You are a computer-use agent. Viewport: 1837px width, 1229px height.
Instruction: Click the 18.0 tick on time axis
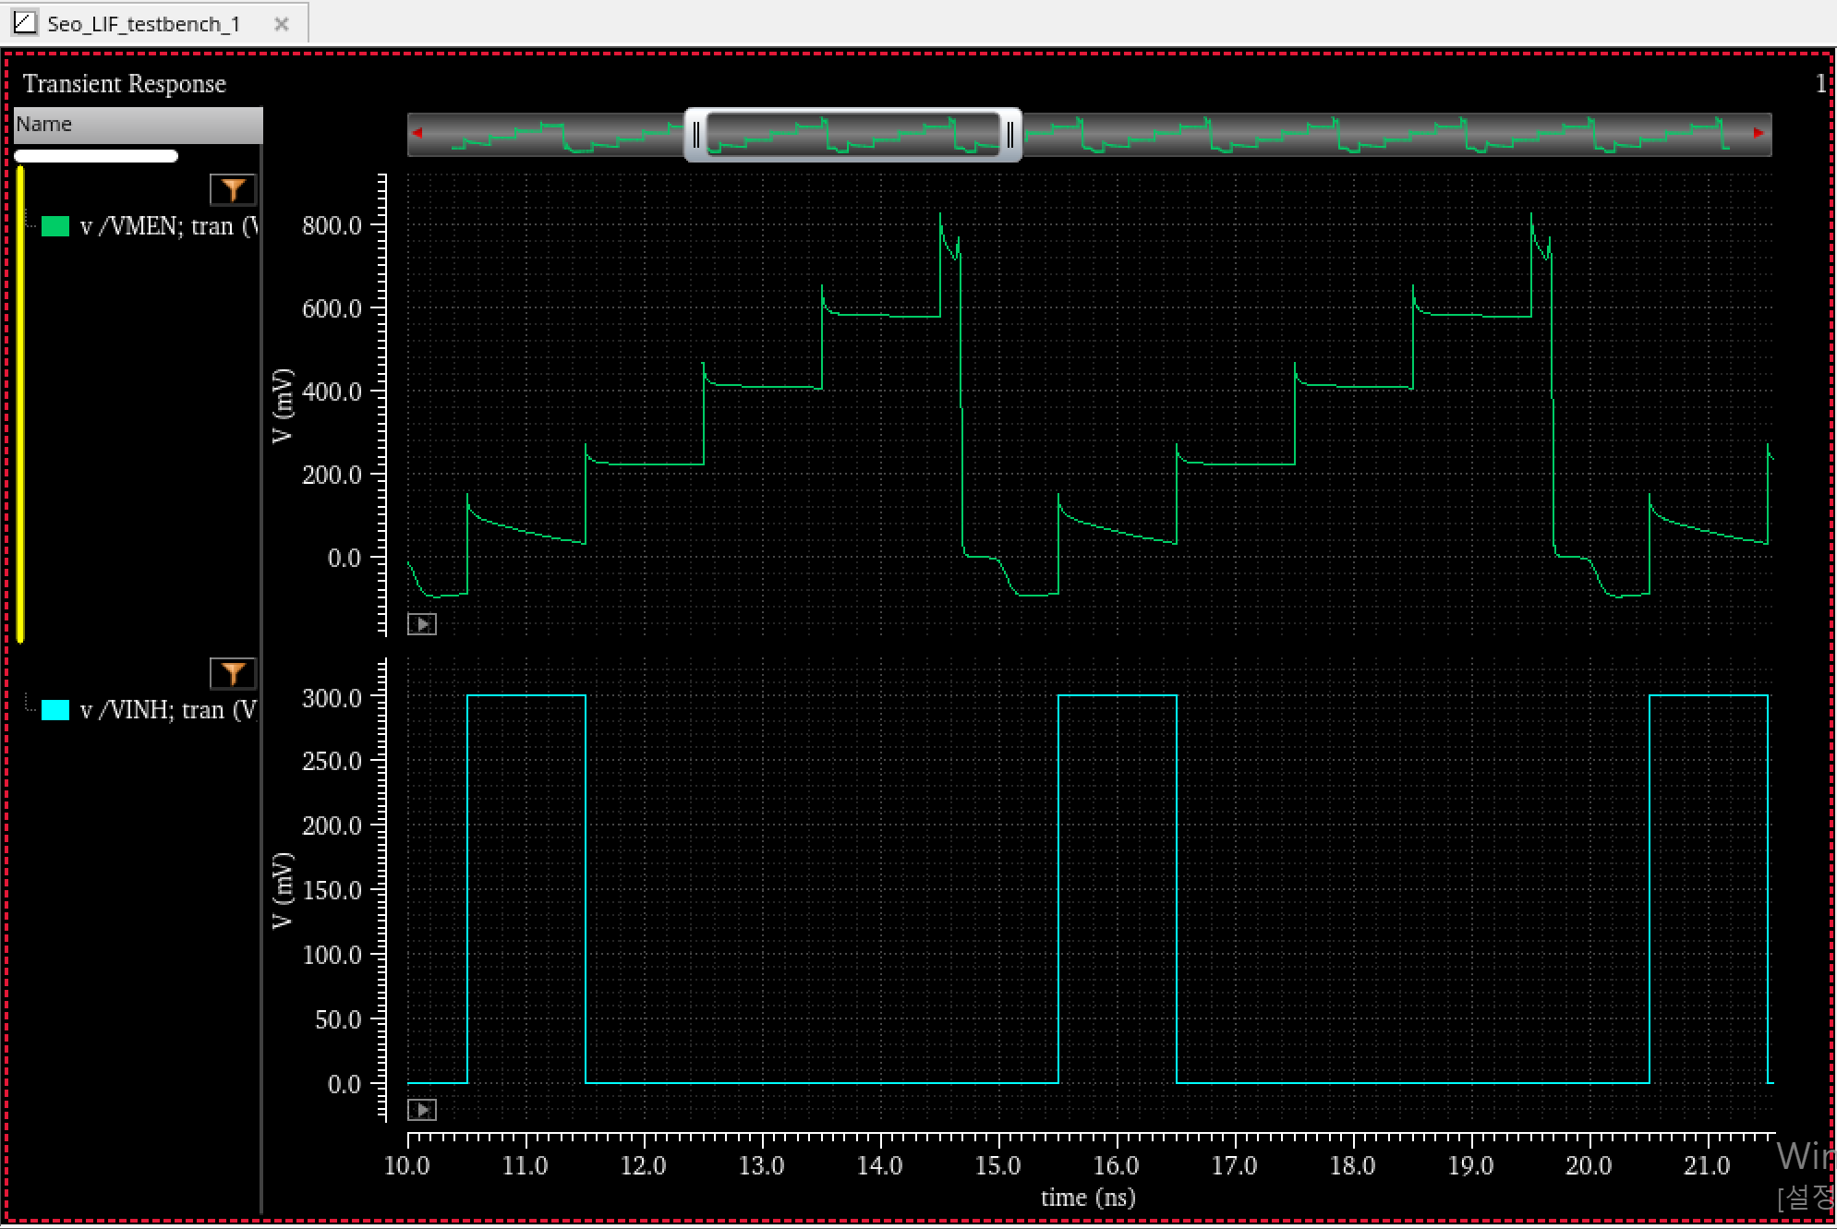1353,1165
